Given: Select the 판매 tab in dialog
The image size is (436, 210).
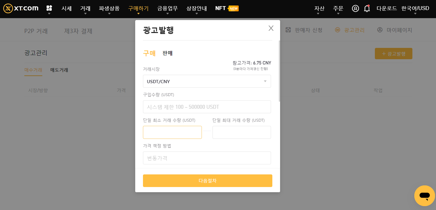Looking at the screenshot, I should 168,53.
